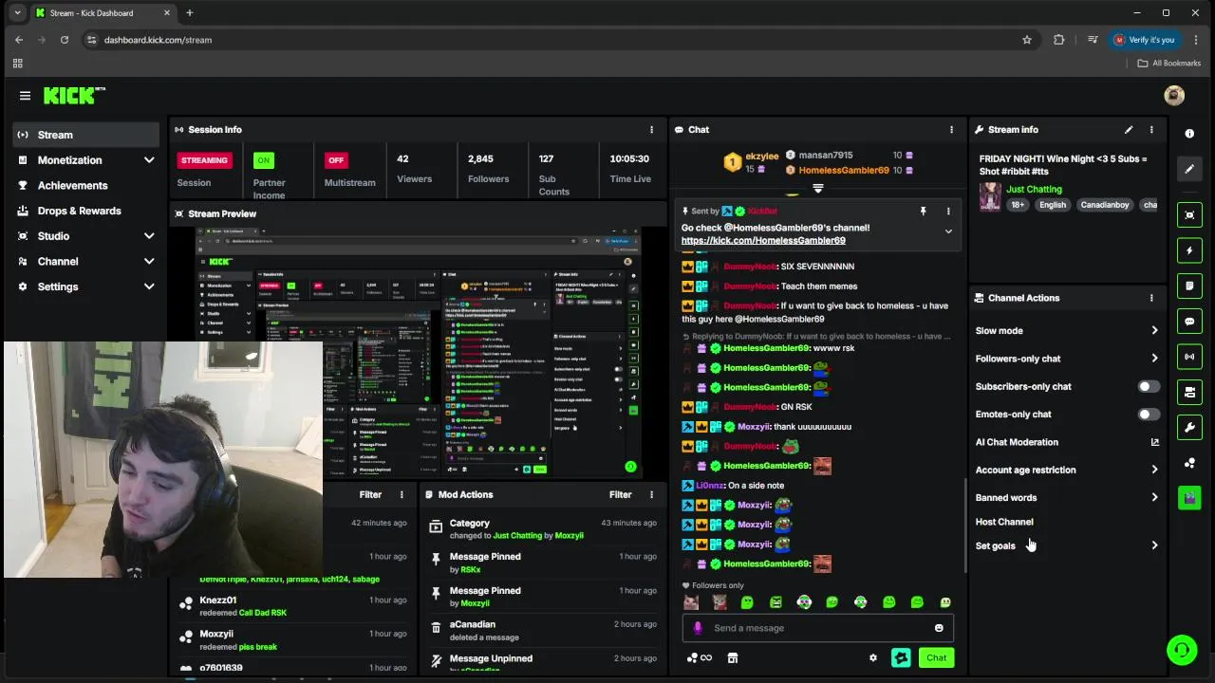Open pinned message three-dot options
This screenshot has height=683, width=1215.
pyautogui.click(x=947, y=212)
